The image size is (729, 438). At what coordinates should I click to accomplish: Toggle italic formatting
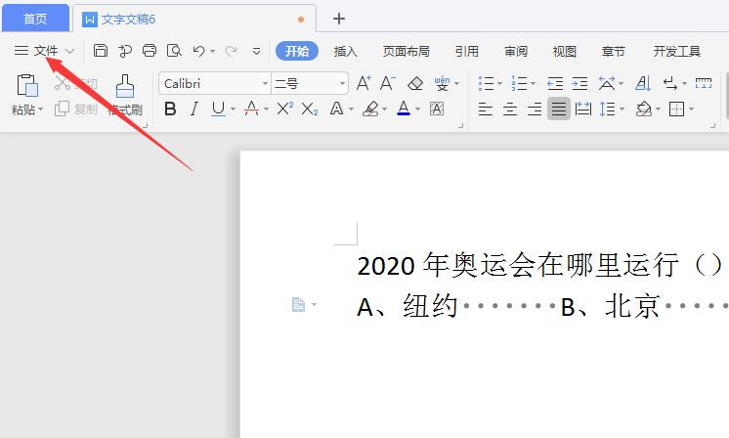[194, 109]
